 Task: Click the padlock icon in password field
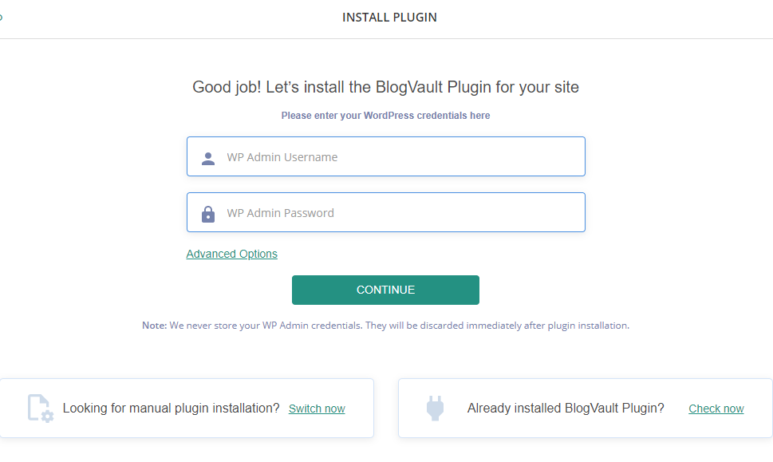(x=208, y=214)
